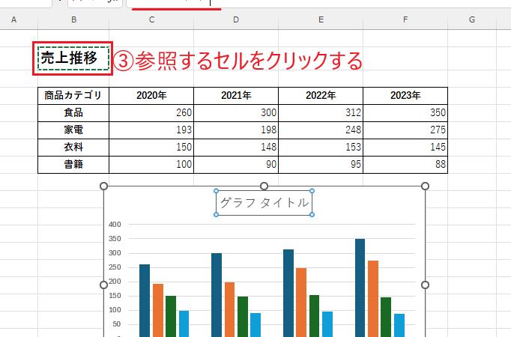Click the 50 label on chart axis
This screenshot has width=511, height=337.
pos(117,324)
